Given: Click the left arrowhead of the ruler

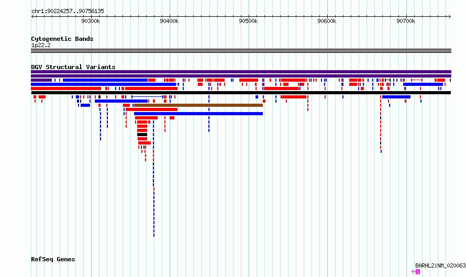Looking at the screenshot, I should [x=32, y=17].
